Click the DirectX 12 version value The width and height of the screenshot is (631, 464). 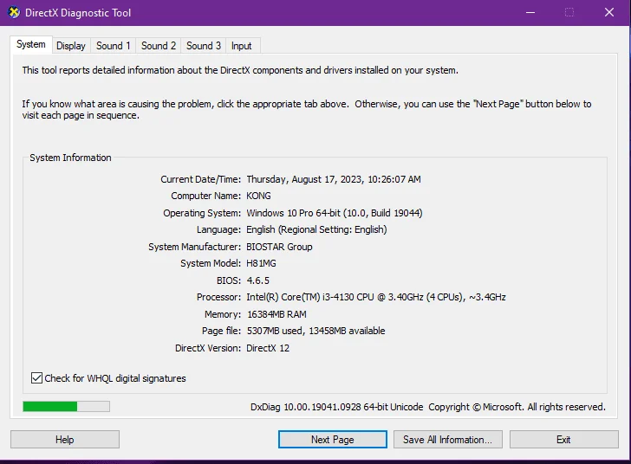pos(268,348)
